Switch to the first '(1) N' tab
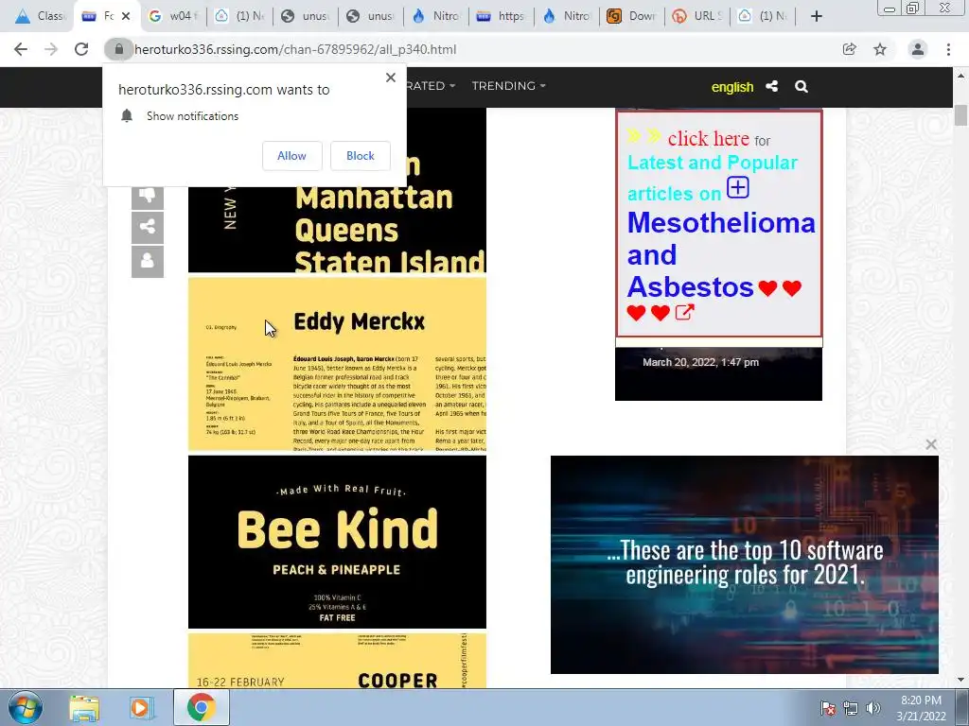Viewport: 969px width, 726px height. [x=239, y=16]
